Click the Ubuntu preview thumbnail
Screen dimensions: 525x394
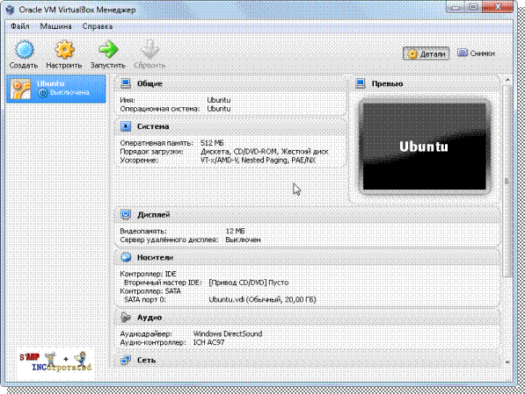pos(425,147)
